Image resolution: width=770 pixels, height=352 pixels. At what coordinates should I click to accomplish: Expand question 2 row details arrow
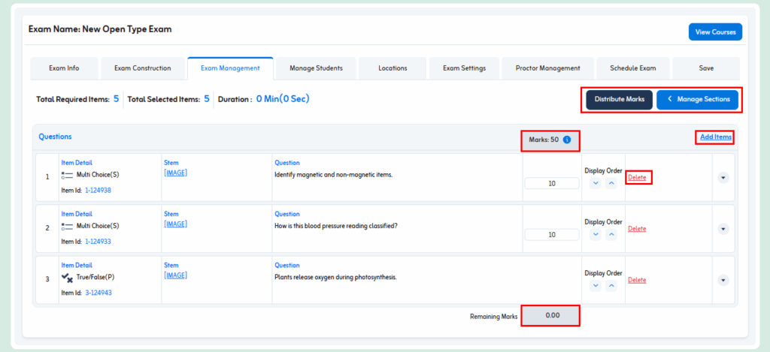pyautogui.click(x=723, y=229)
